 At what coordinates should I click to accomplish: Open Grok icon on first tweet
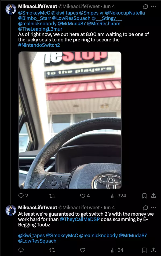145,6
